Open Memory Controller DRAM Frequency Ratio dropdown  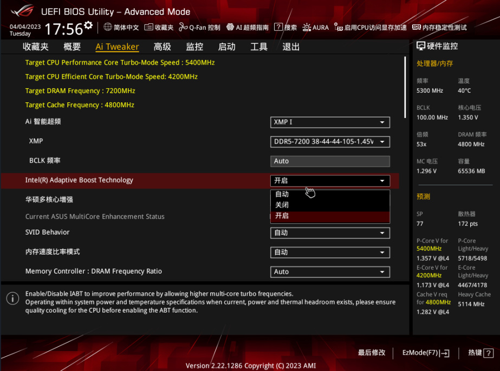point(330,272)
